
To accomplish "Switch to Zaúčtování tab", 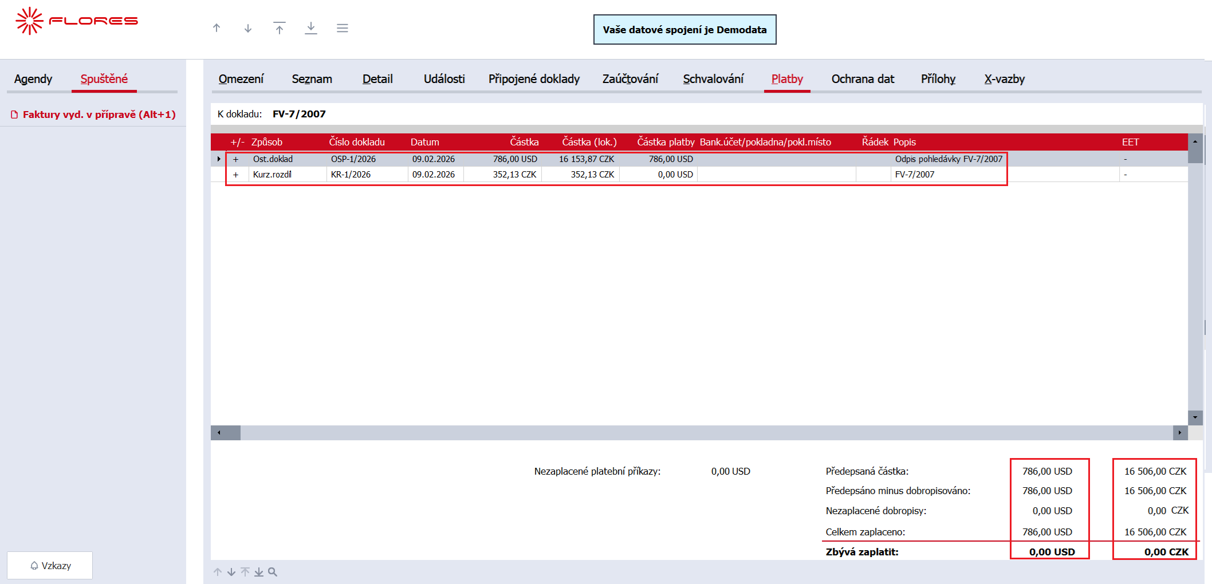I will click(631, 79).
